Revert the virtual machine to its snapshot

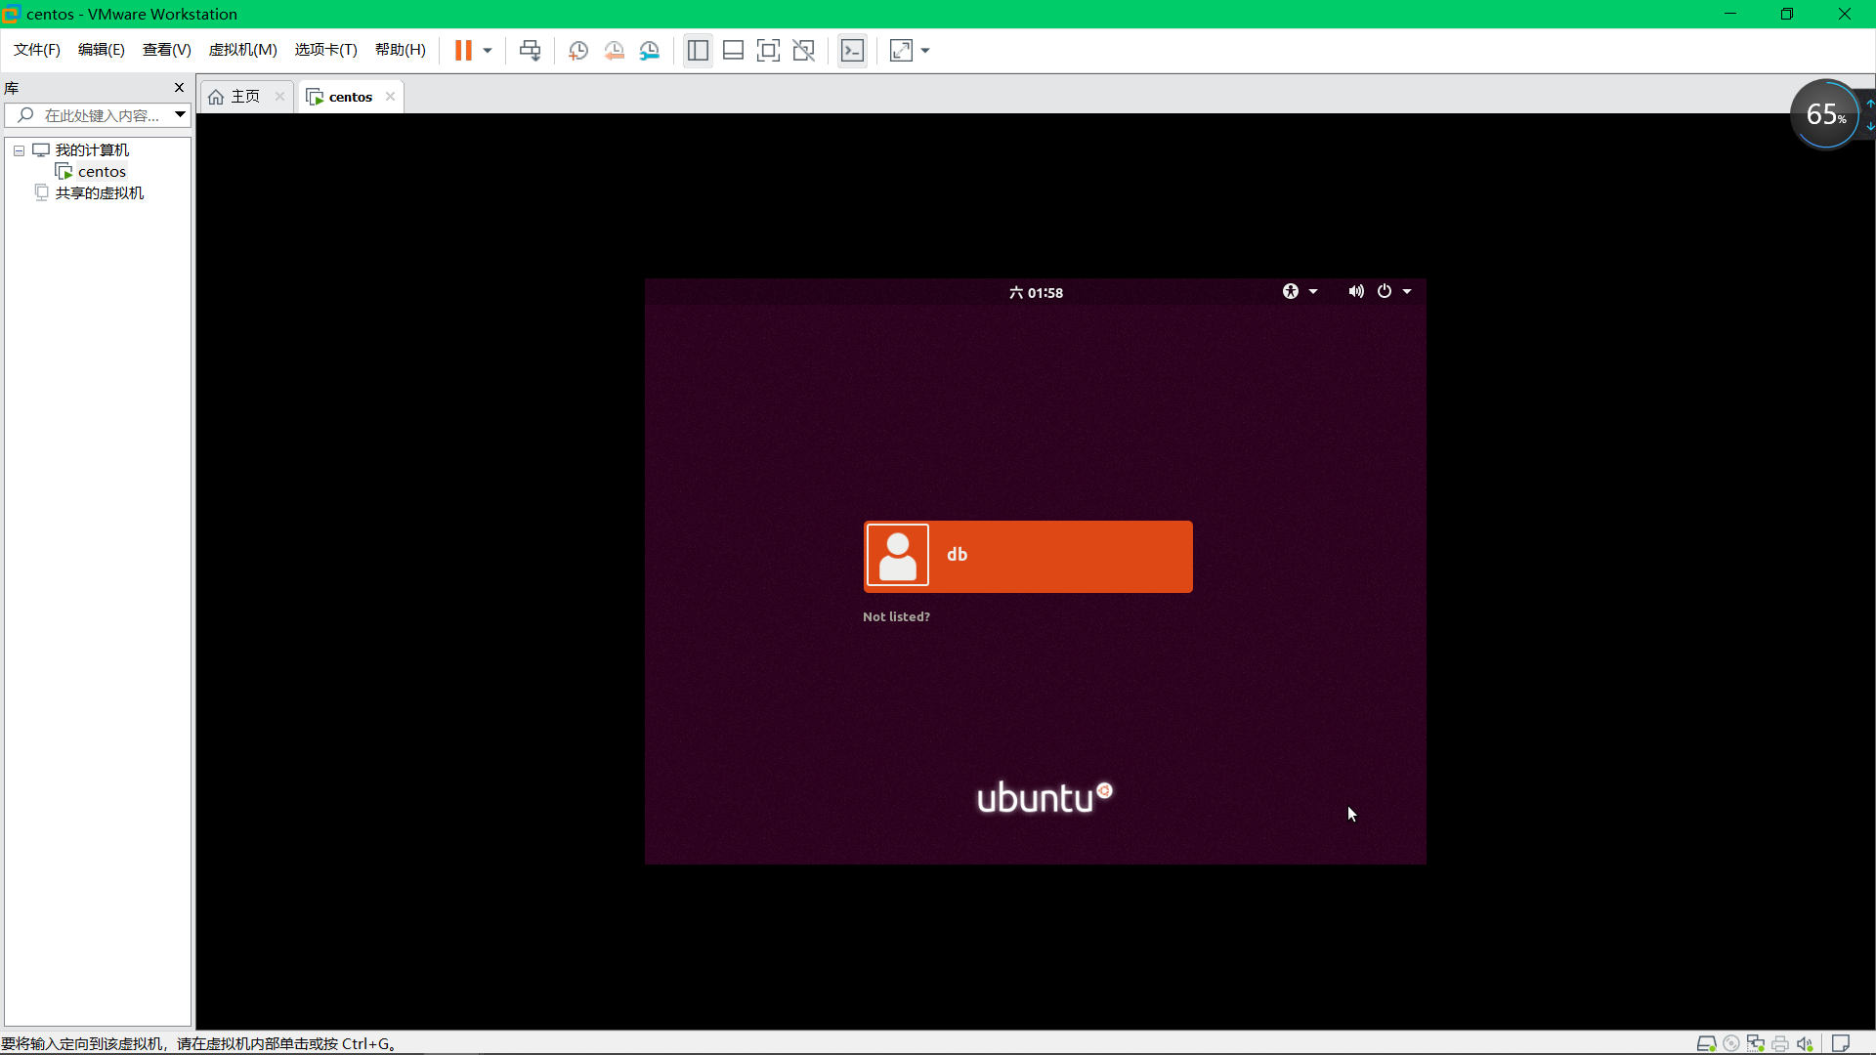(614, 51)
